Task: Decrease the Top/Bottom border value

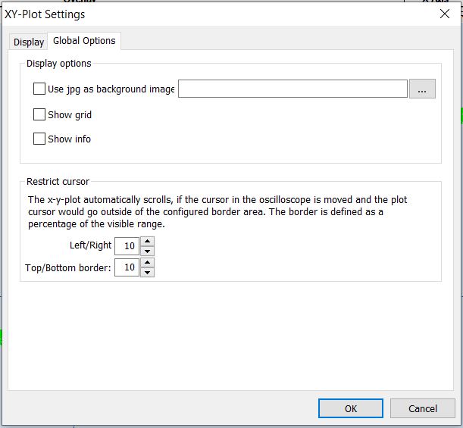Action: (147, 272)
